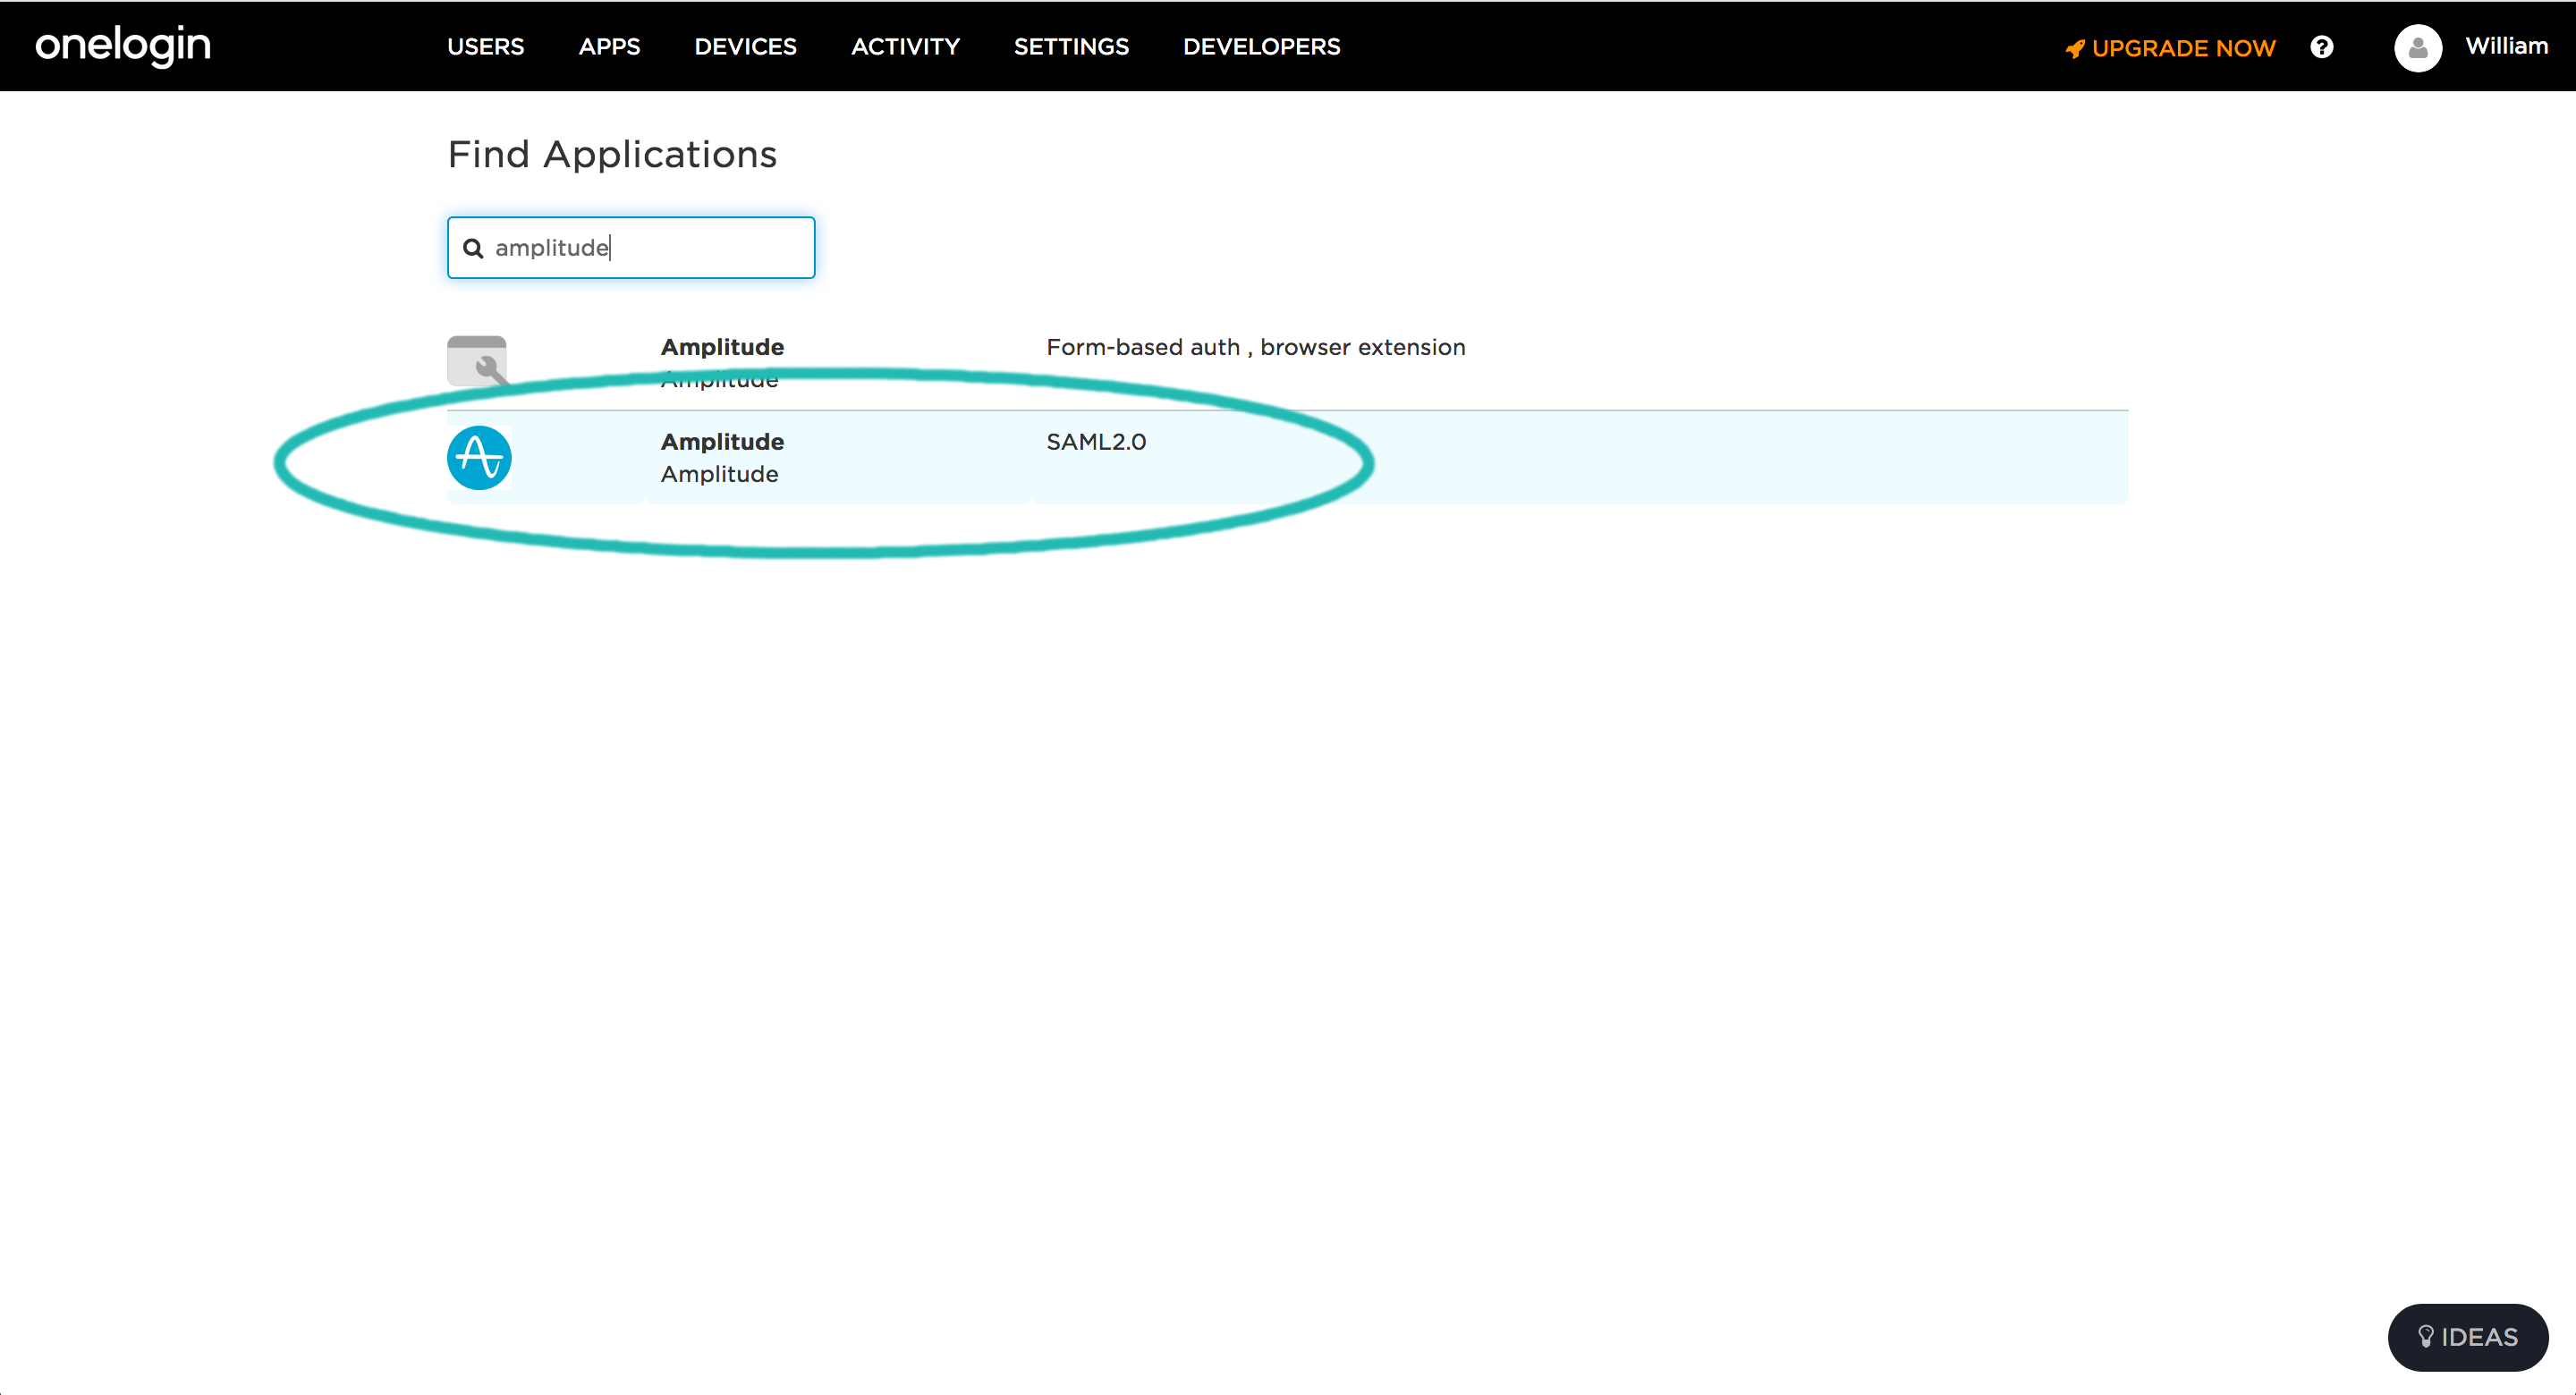Select Amplitude form-based auth name
Viewport: 2576px width, 1395px height.
[722, 347]
